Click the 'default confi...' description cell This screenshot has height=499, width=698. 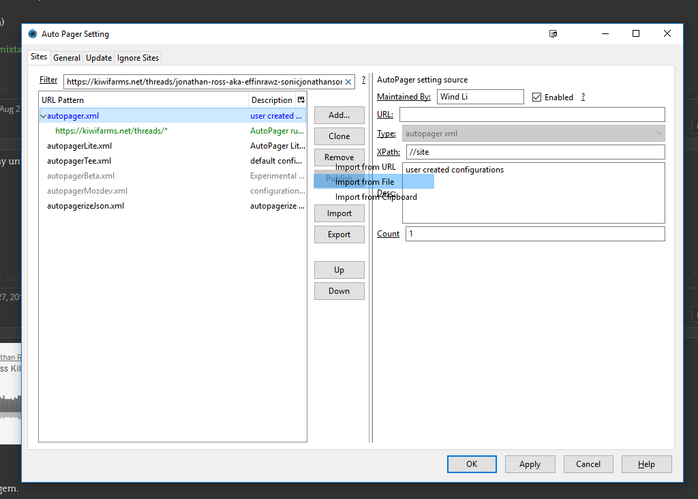coord(276,161)
